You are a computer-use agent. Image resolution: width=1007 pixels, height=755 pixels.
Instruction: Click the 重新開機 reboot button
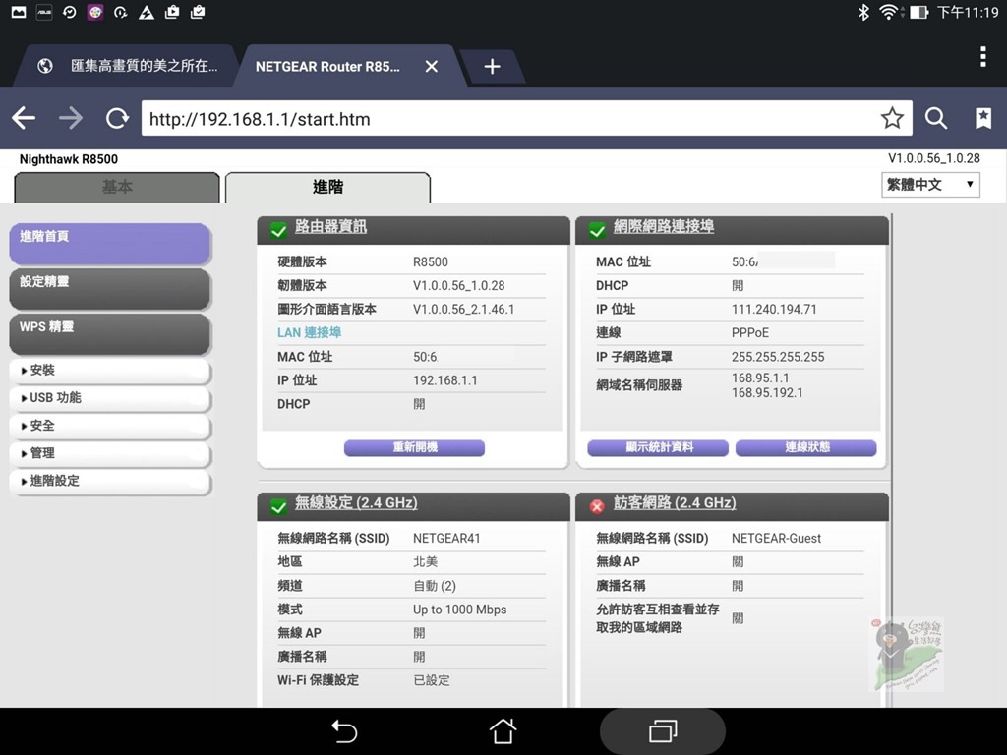pyautogui.click(x=414, y=447)
